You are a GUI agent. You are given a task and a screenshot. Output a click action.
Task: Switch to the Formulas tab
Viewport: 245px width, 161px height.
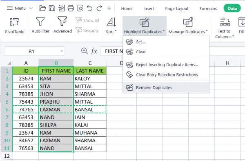pos(208,9)
